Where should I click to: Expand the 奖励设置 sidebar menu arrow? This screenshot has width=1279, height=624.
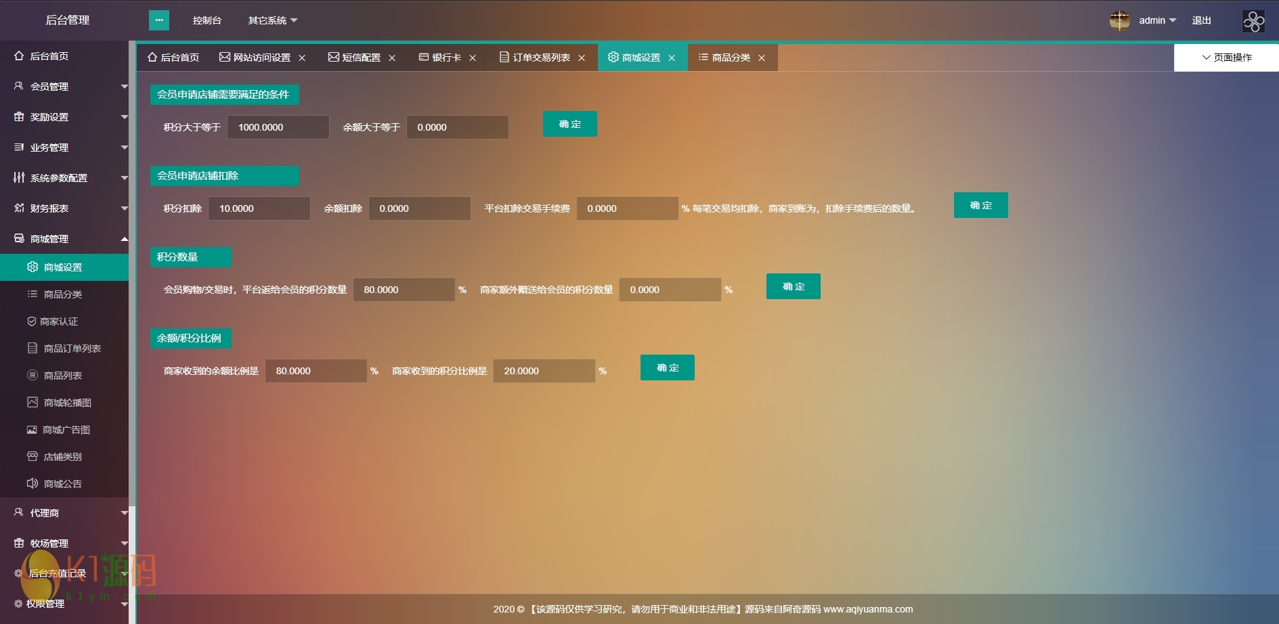pos(124,117)
